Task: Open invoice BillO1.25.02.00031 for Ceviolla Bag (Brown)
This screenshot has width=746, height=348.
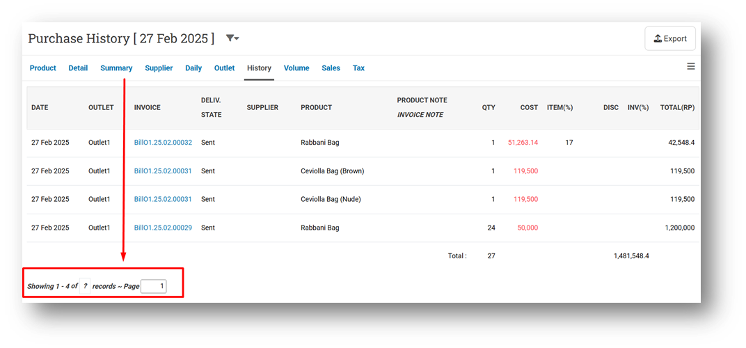Action: click(x=163, y=171)
